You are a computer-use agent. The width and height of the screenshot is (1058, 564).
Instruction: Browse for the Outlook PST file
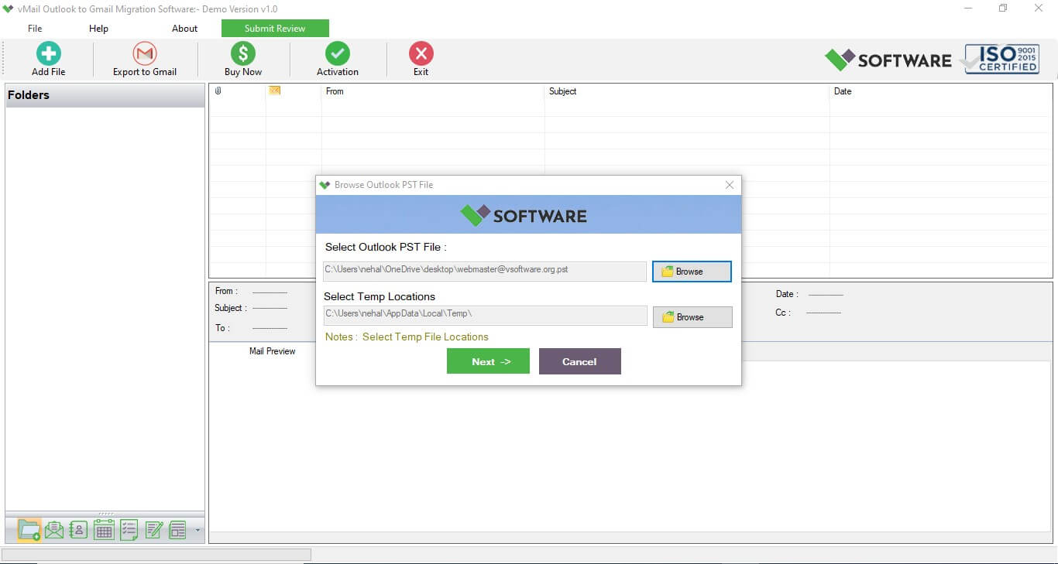pyautogui.click(x=692, y=272)
